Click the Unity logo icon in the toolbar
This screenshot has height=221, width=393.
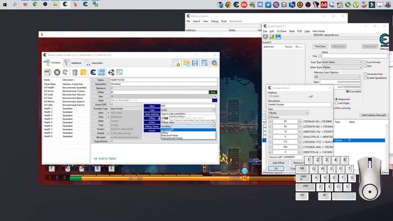[x=111, y=72]
